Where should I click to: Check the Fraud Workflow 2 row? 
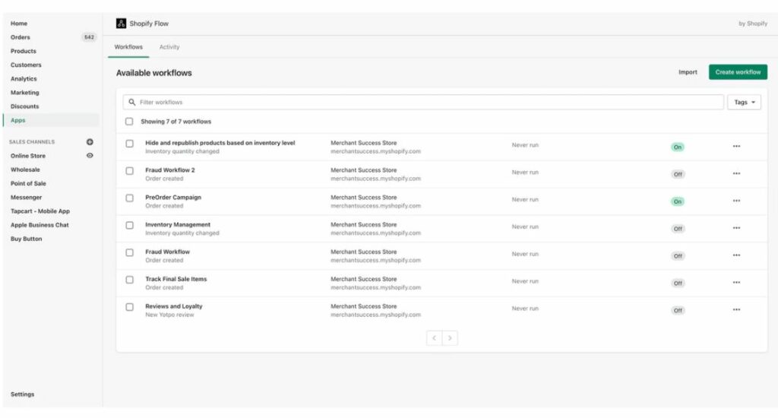click(129, 171)
